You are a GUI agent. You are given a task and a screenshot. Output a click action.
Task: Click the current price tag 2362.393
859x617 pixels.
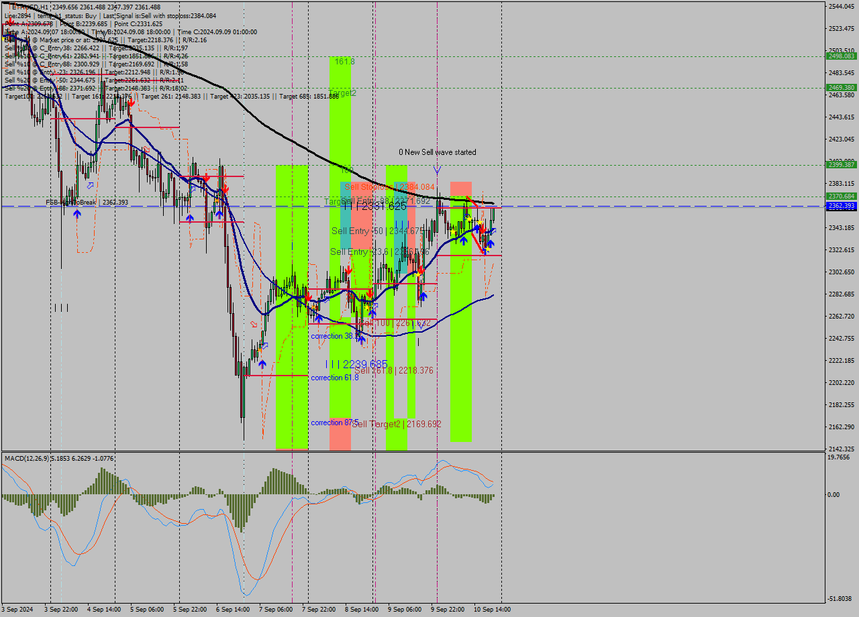point(841,206)
